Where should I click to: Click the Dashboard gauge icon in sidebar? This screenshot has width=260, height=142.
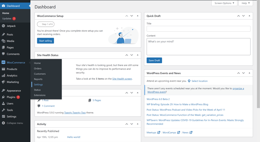click(x=3, y=6)
